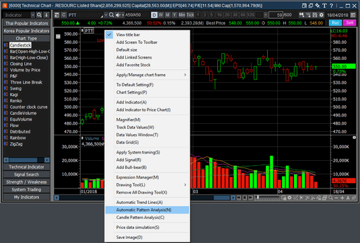Click the rewind playback button below chart

tap(239, 197)
